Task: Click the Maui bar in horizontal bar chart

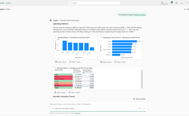Action: pos(124,41)
